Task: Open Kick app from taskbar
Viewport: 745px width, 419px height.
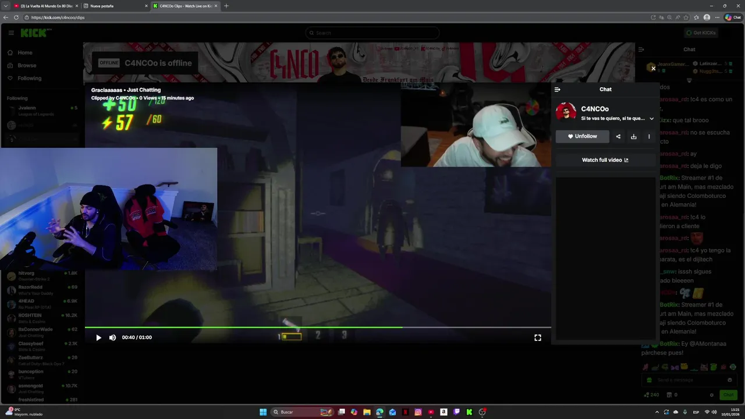Action: pyautogui.click(x=469, y=412)
